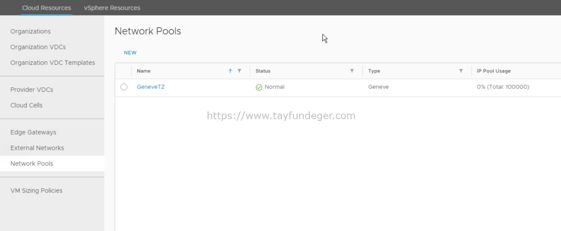The image size is (561, 231).
Task: Open the Name column filter funnel
Action: [240, 71]
